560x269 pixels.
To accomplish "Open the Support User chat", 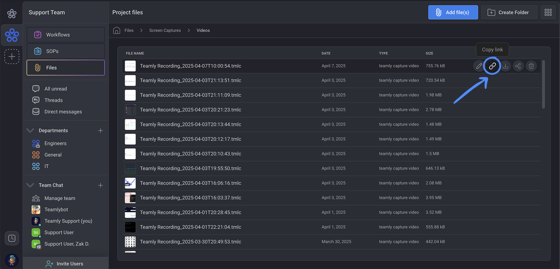I will pyautogui.click(x=59, y=232).
